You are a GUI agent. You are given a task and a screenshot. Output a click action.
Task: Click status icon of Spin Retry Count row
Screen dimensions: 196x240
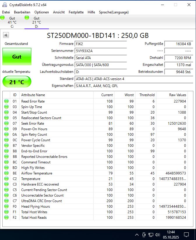pos(6,134)
